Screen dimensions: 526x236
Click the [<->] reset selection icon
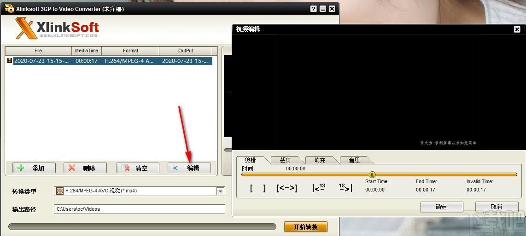tap(287, 188)
